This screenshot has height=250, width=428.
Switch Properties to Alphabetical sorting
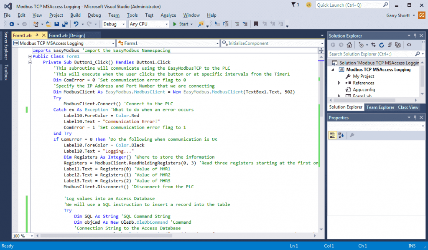pyautogui.click(x=341, y=135)
